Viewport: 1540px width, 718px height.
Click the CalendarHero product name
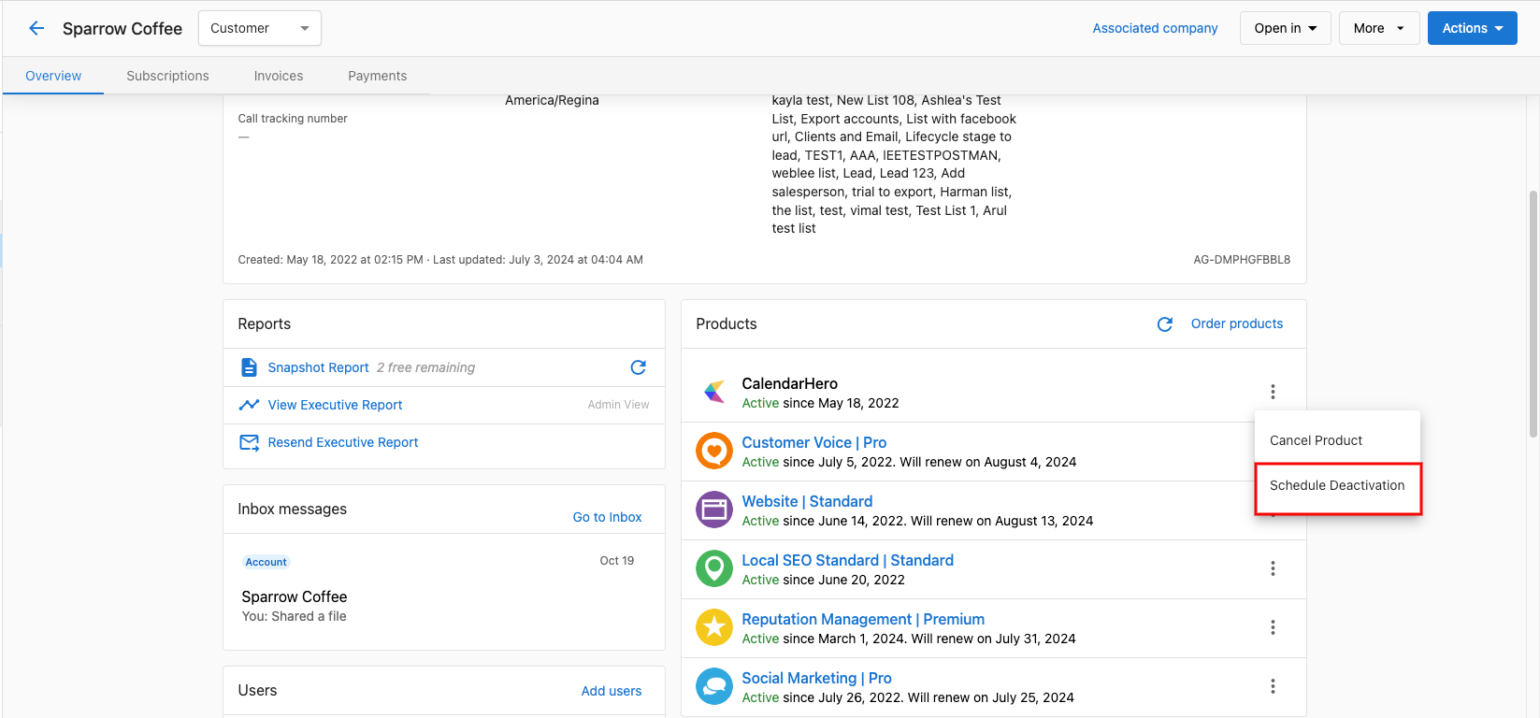[x=789, y=383]
